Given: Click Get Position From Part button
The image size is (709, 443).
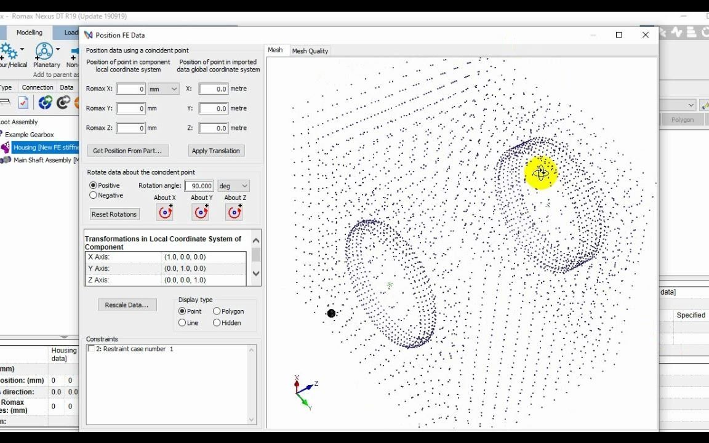Looking at the screenshot, I should coord(127,151).
